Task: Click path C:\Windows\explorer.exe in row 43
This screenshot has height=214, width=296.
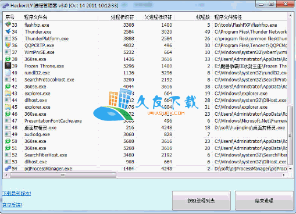Action: point(241,94)
